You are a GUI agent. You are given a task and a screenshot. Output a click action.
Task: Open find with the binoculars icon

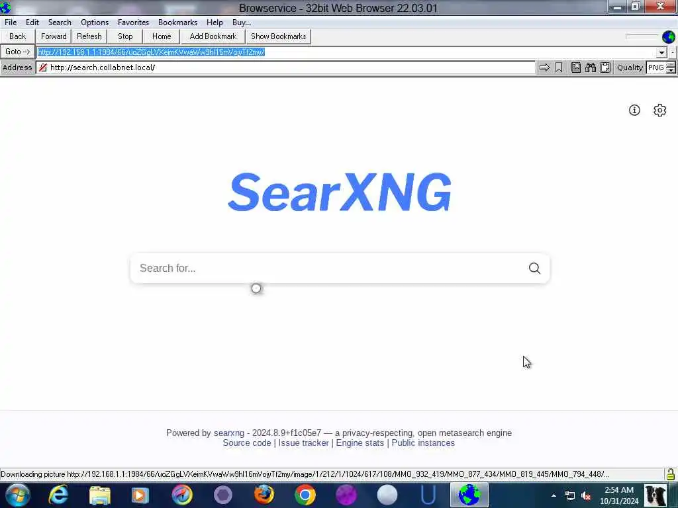pos(591,67)
